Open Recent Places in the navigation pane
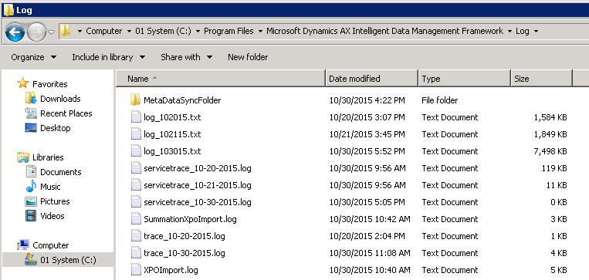Viewport: 589px width, 280px height. [66, 113]
